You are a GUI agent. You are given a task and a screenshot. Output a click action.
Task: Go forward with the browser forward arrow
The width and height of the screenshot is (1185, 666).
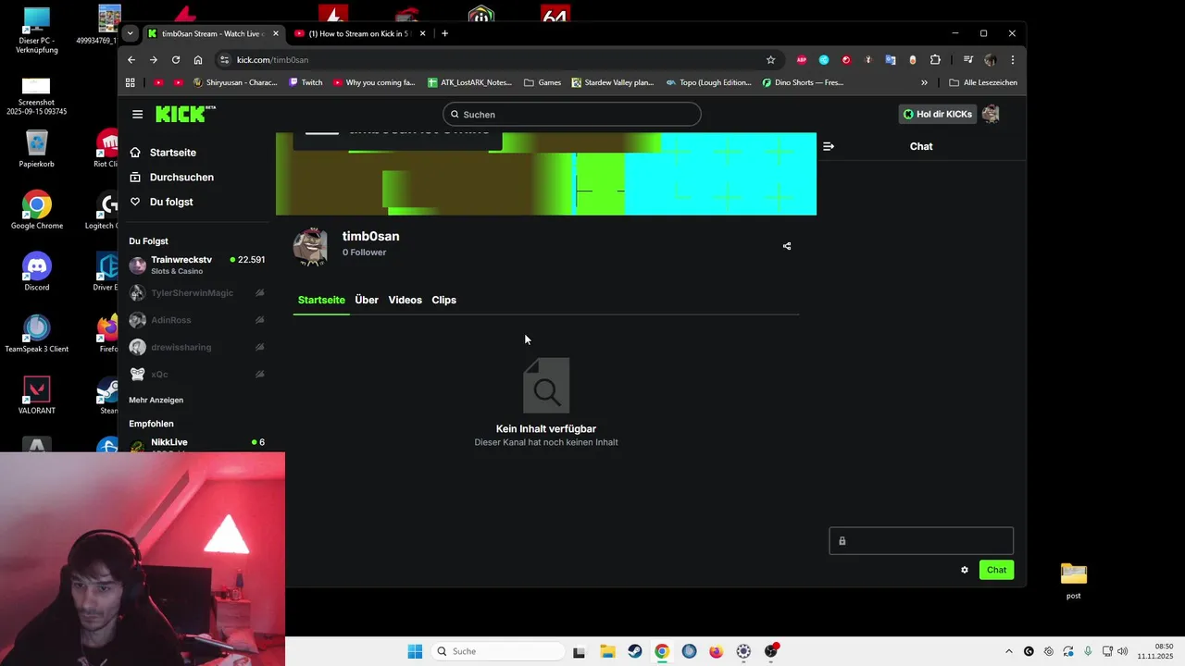(154, 60)
